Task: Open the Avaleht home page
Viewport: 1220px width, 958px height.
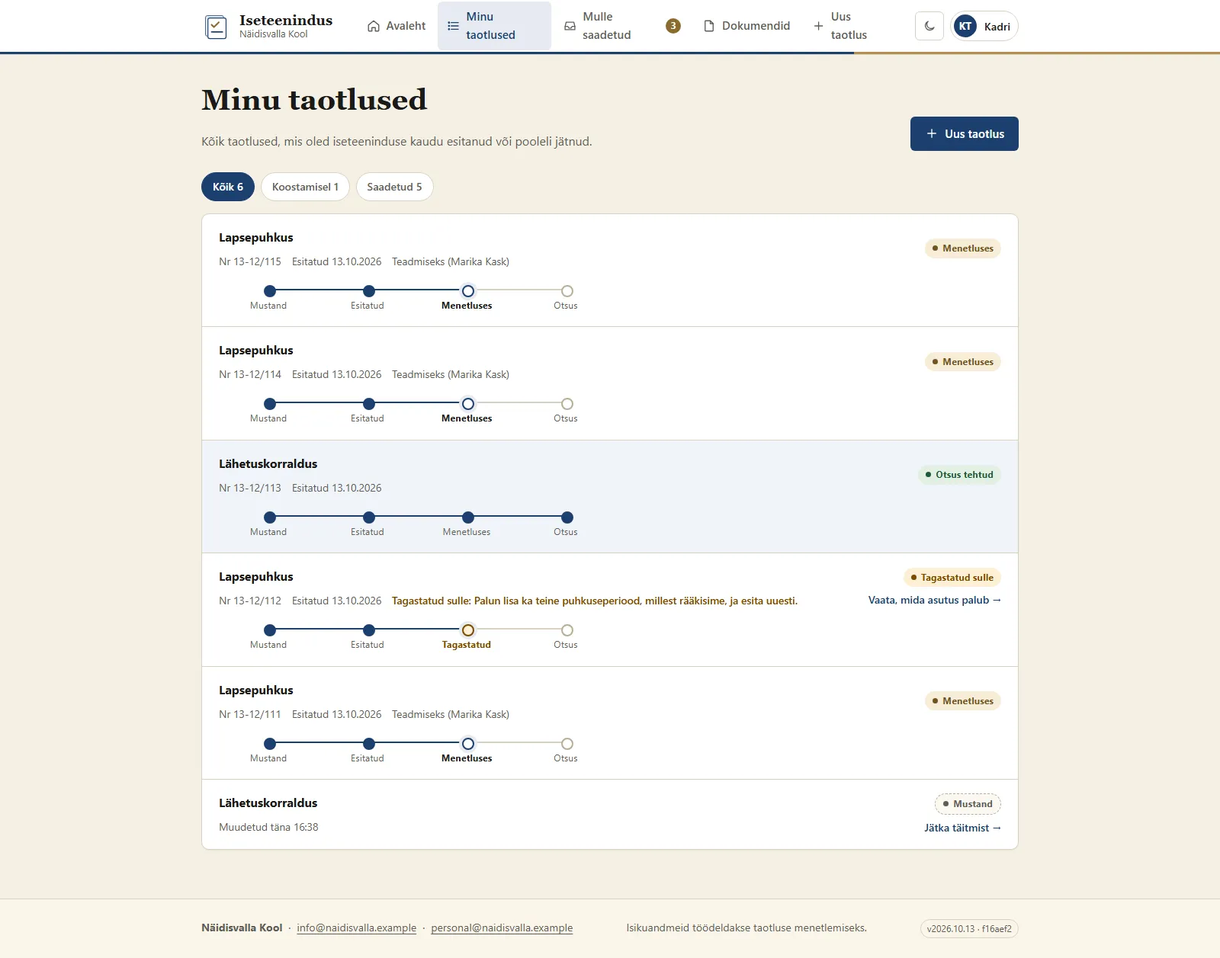Action: (x=396, y=26)
